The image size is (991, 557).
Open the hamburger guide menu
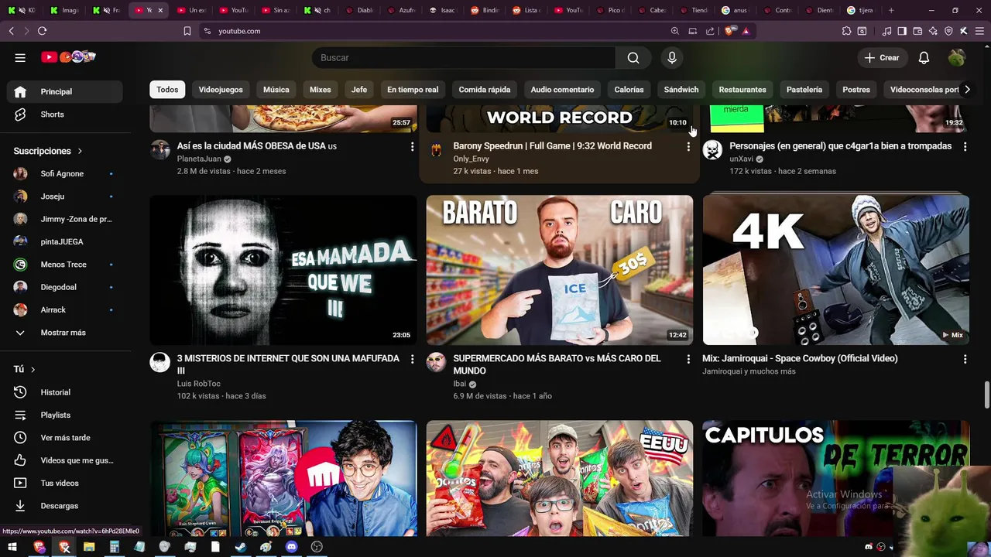point(20,57)
